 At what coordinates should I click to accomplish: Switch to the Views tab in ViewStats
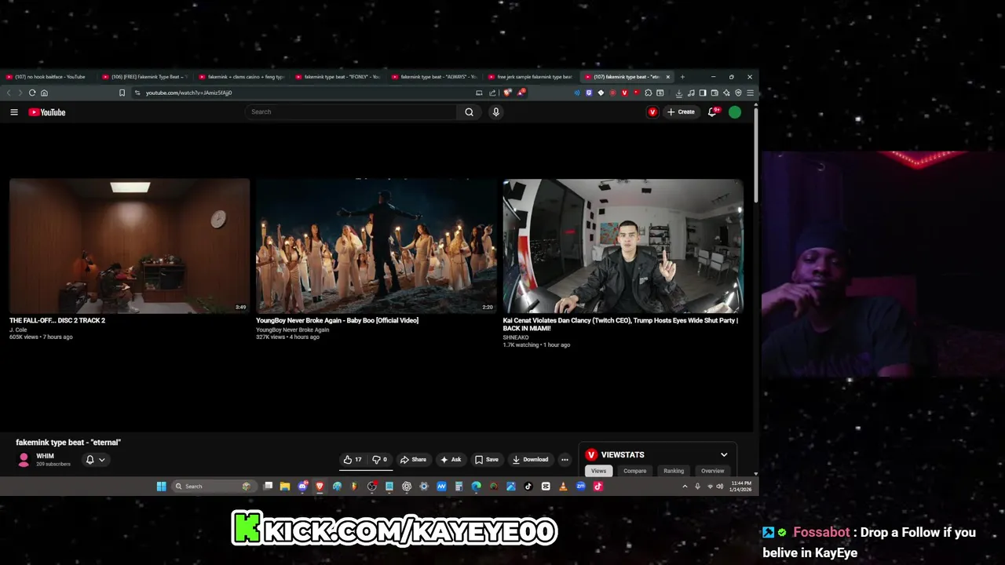(x=598, y=471)
